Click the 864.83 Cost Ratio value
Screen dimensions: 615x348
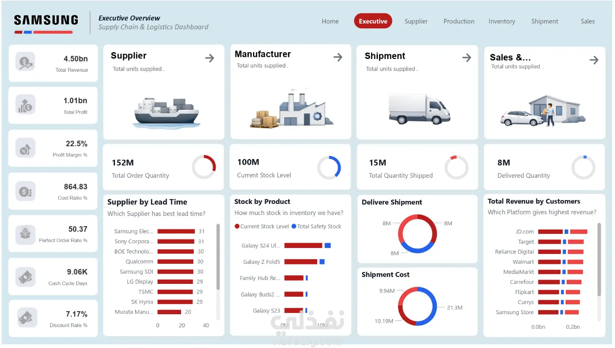(x=76, y=187)
